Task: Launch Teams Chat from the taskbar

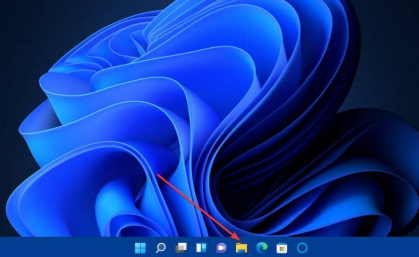Action: click(x=221, y=248)
